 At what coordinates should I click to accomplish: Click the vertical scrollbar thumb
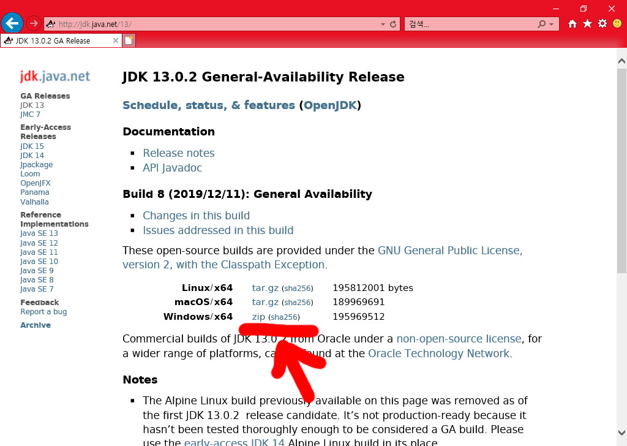coord(621,171)
